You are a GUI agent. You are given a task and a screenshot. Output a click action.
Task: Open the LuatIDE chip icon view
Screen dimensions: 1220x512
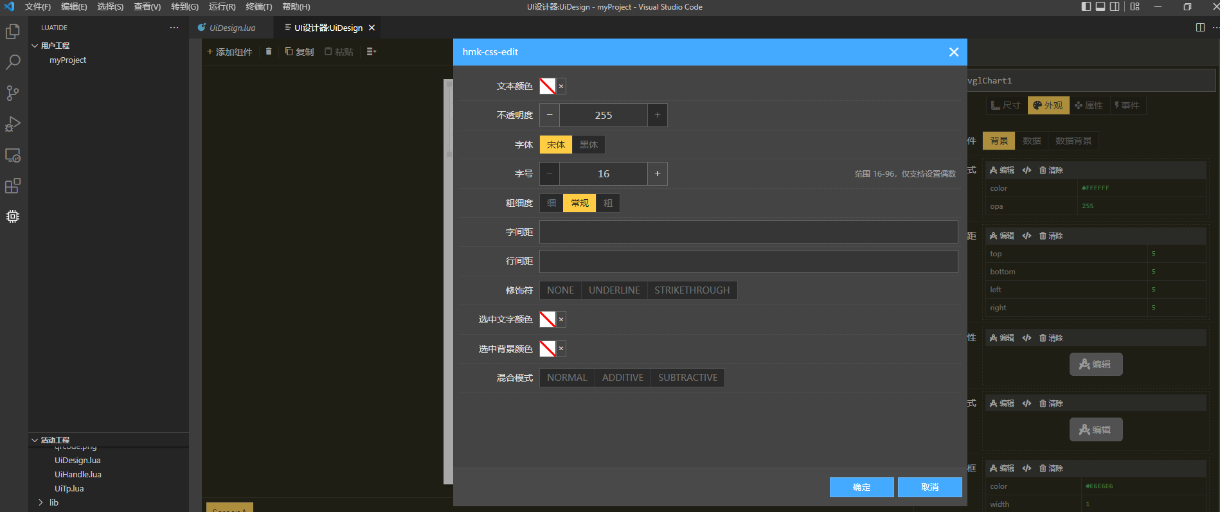point(13,216)
